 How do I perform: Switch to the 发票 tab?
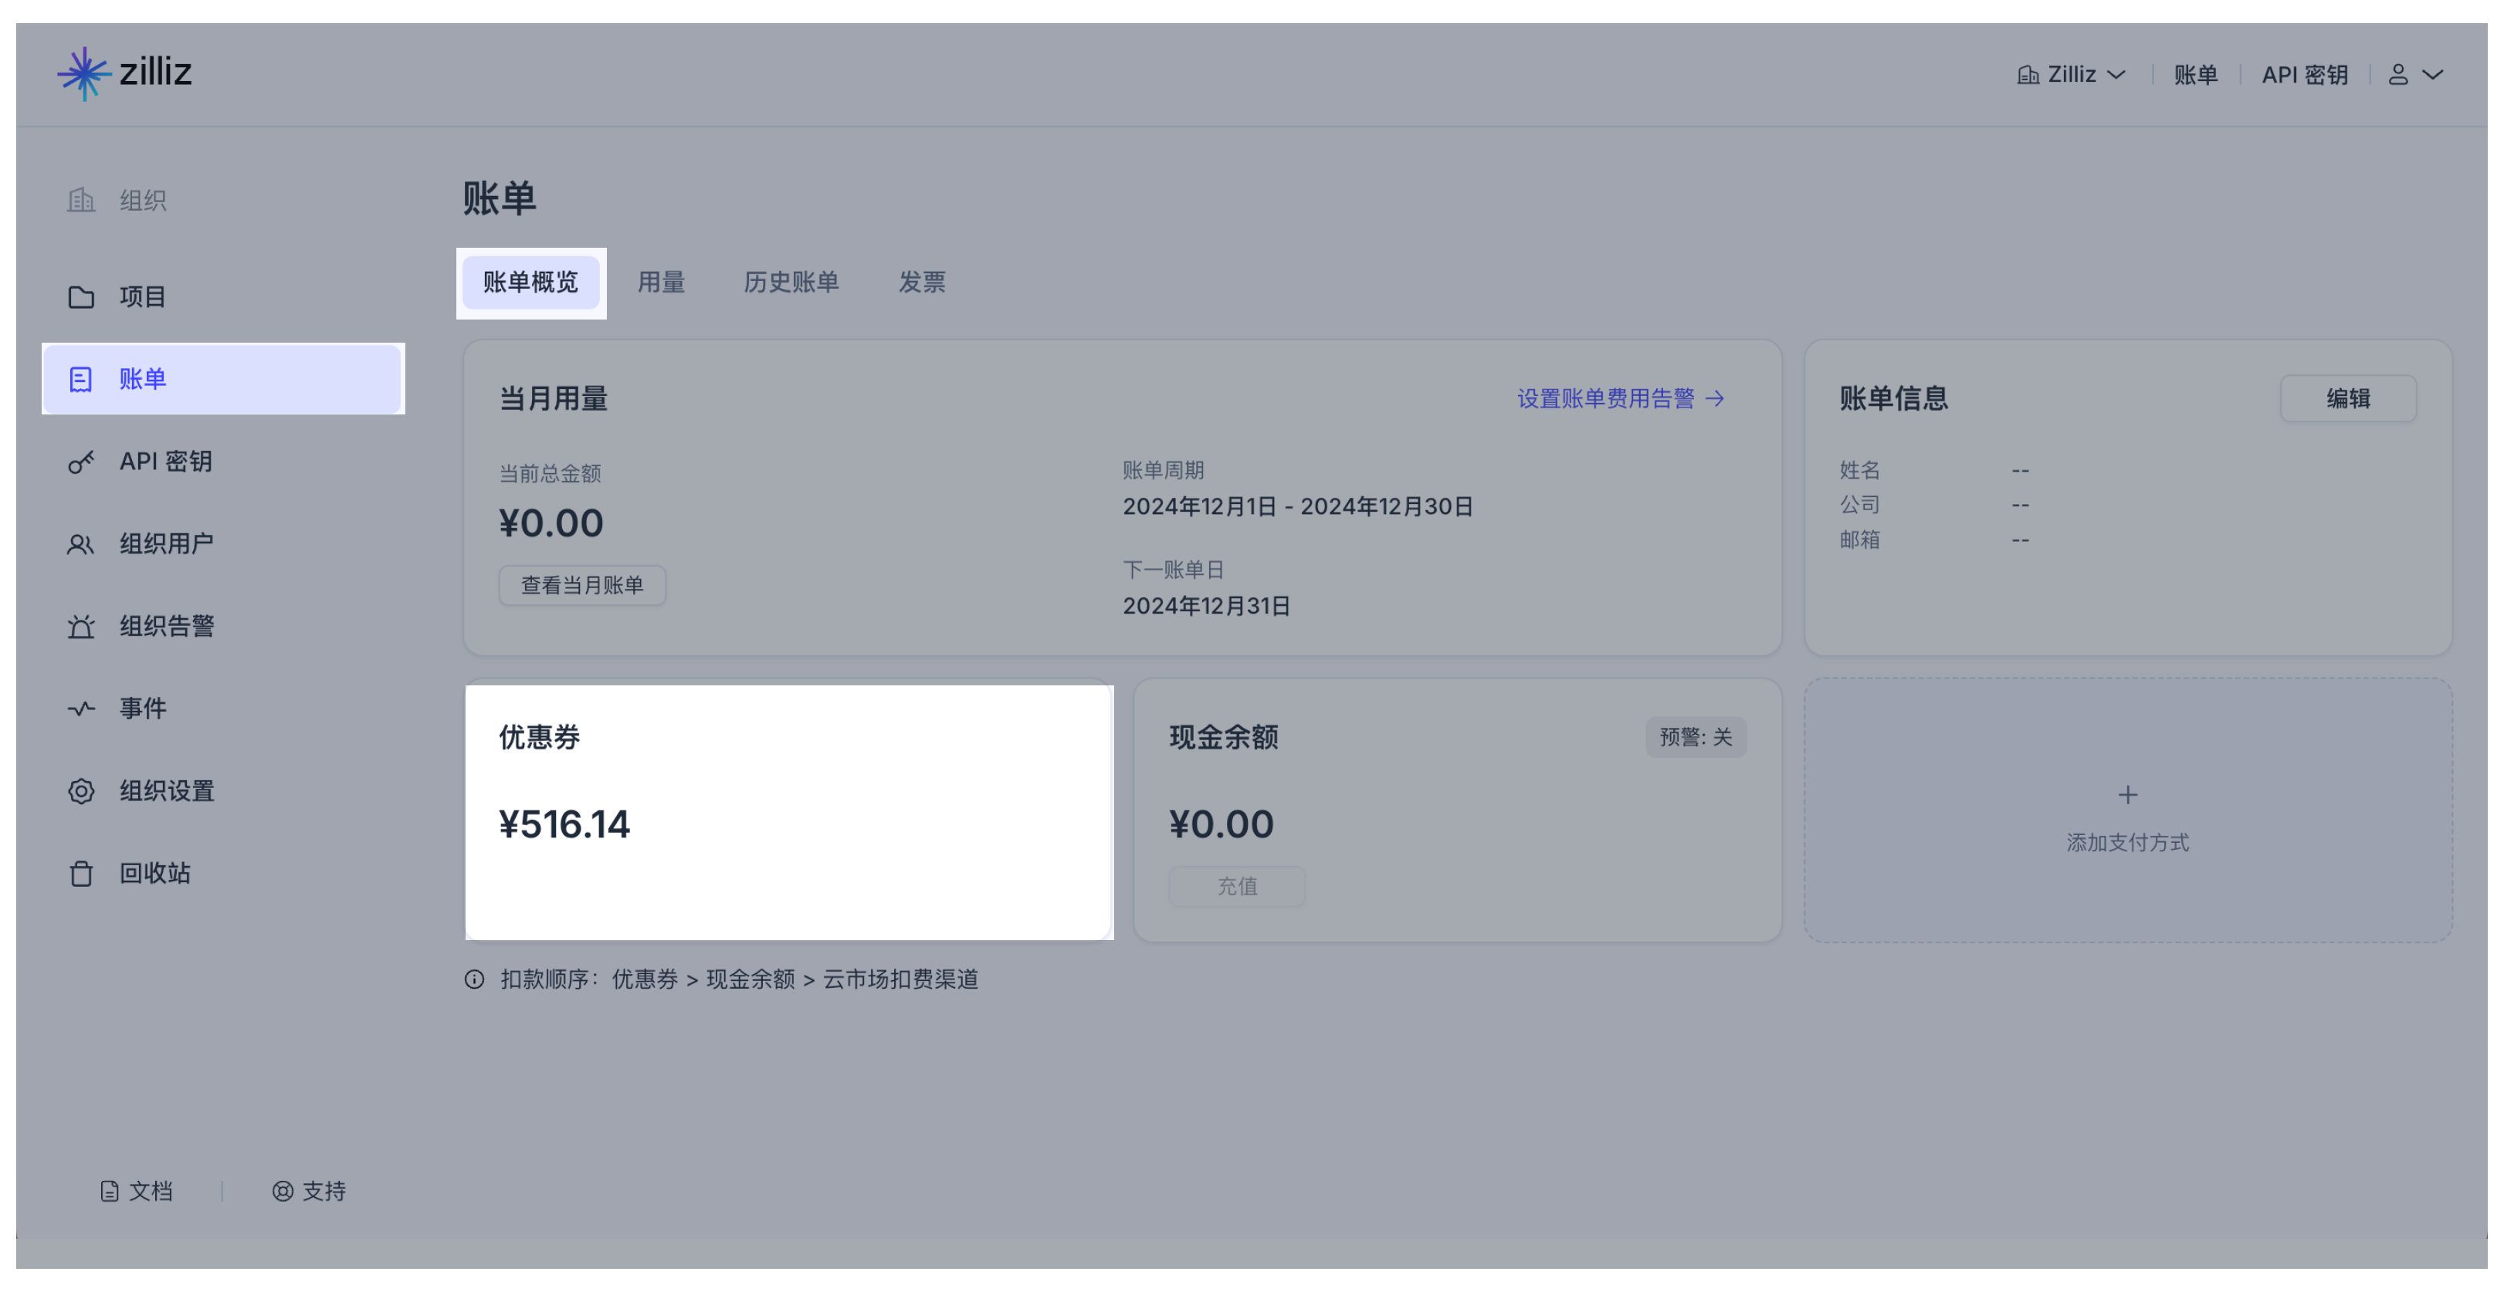coord(921,282)
